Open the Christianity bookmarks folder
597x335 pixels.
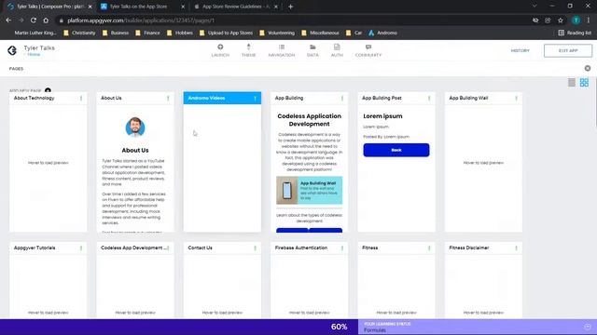pos(79,33)
